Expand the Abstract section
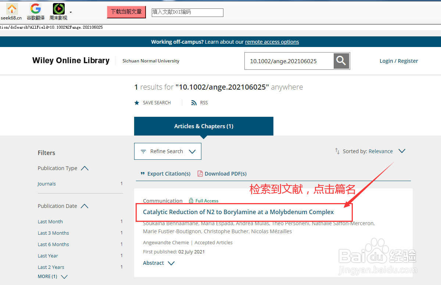The height and width of the screenshot is (285, 441). tap(158, 263)
